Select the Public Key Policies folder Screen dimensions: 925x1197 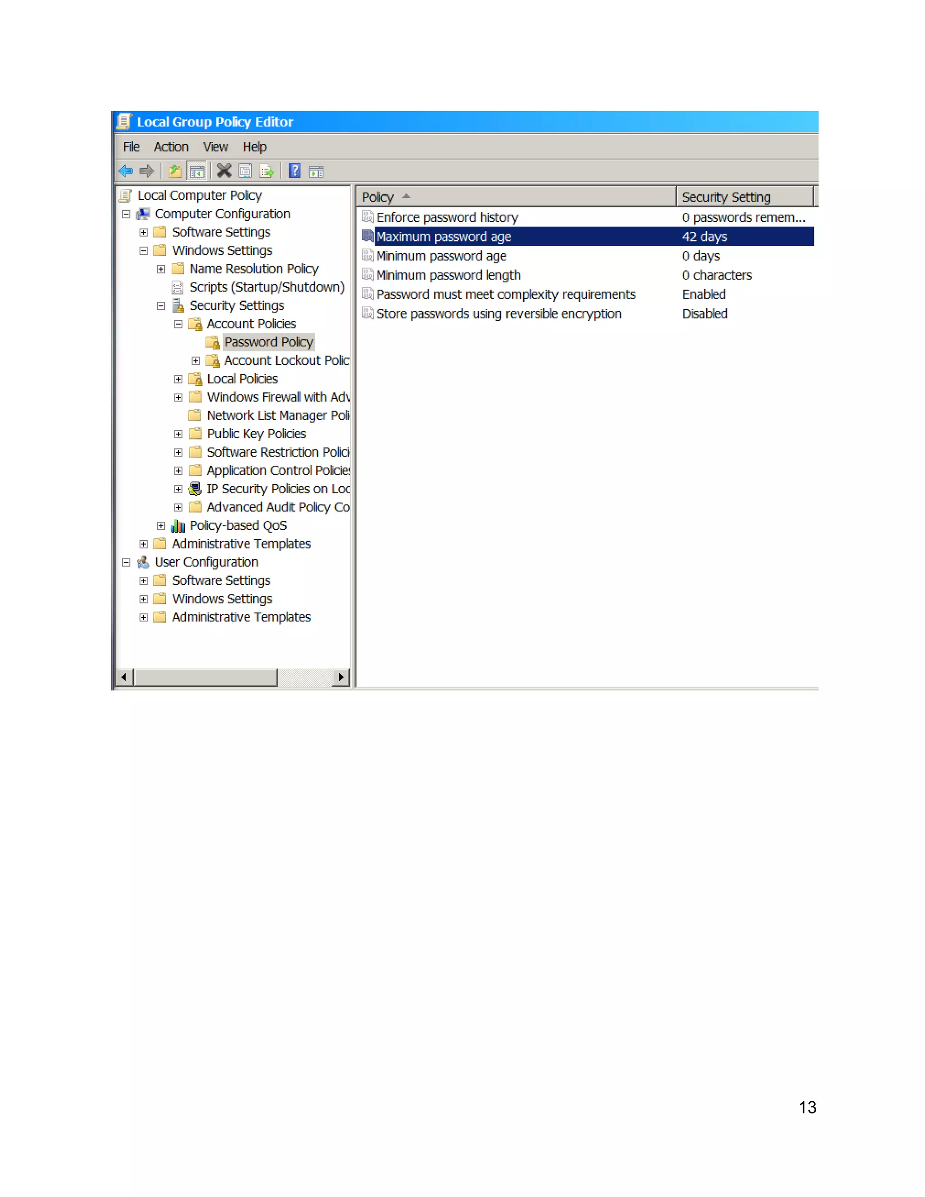(256, 434)
